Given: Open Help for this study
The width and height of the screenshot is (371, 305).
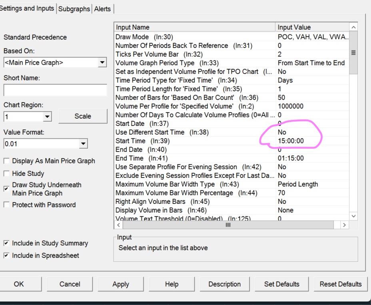Looking at the screenshot, I should pyautogui.click(x=172, y=284).
